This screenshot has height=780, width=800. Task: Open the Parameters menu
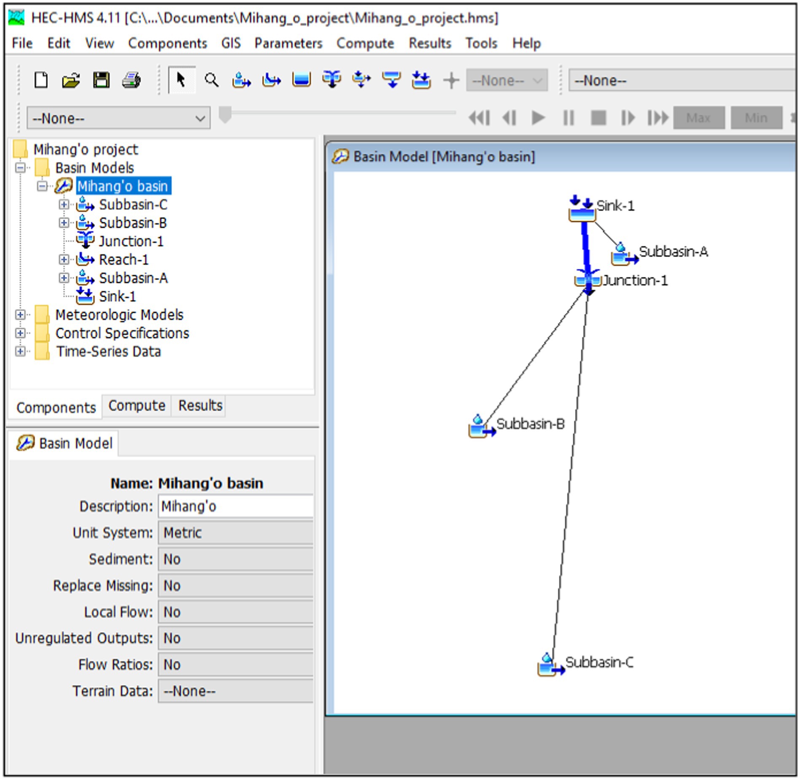pyautogui.click(x=288, y=43)
